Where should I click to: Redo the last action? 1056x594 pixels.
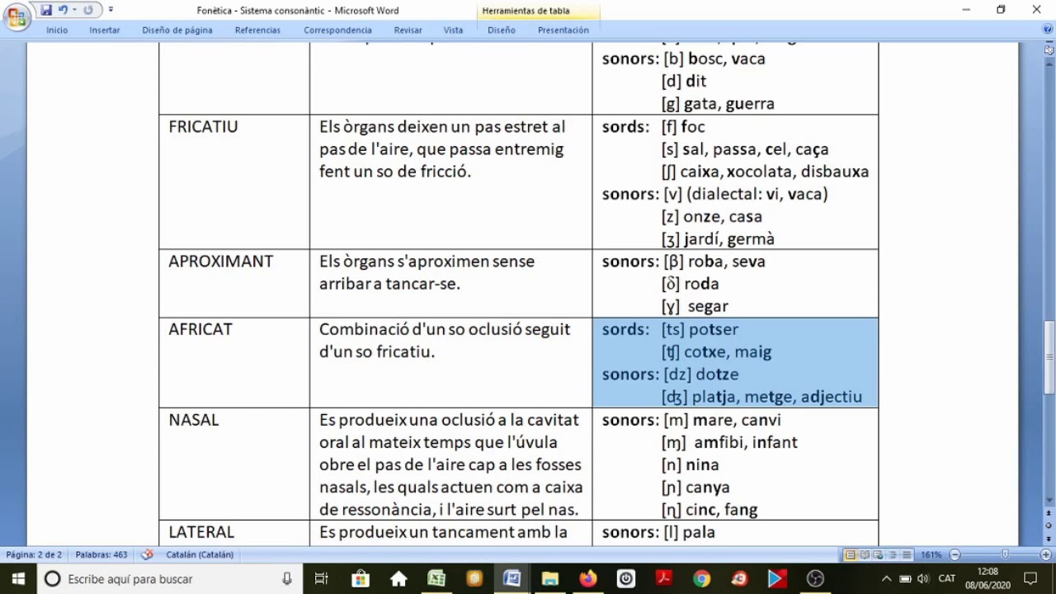click(x=88, y=10)
